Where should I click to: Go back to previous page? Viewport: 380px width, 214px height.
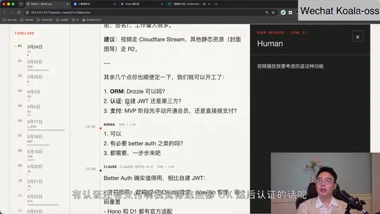[x=5, y=12]
